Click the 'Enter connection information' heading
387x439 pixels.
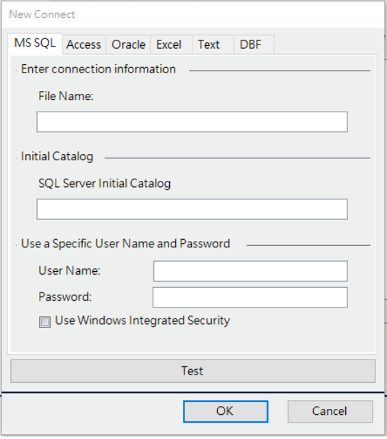point(98,69)
